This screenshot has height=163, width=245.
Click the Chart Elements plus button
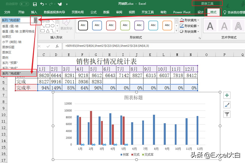pyautogui.click(x=227, y=95)
